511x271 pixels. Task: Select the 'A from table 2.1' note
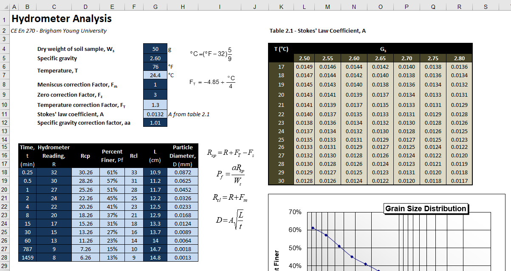[x=189, y=114]
